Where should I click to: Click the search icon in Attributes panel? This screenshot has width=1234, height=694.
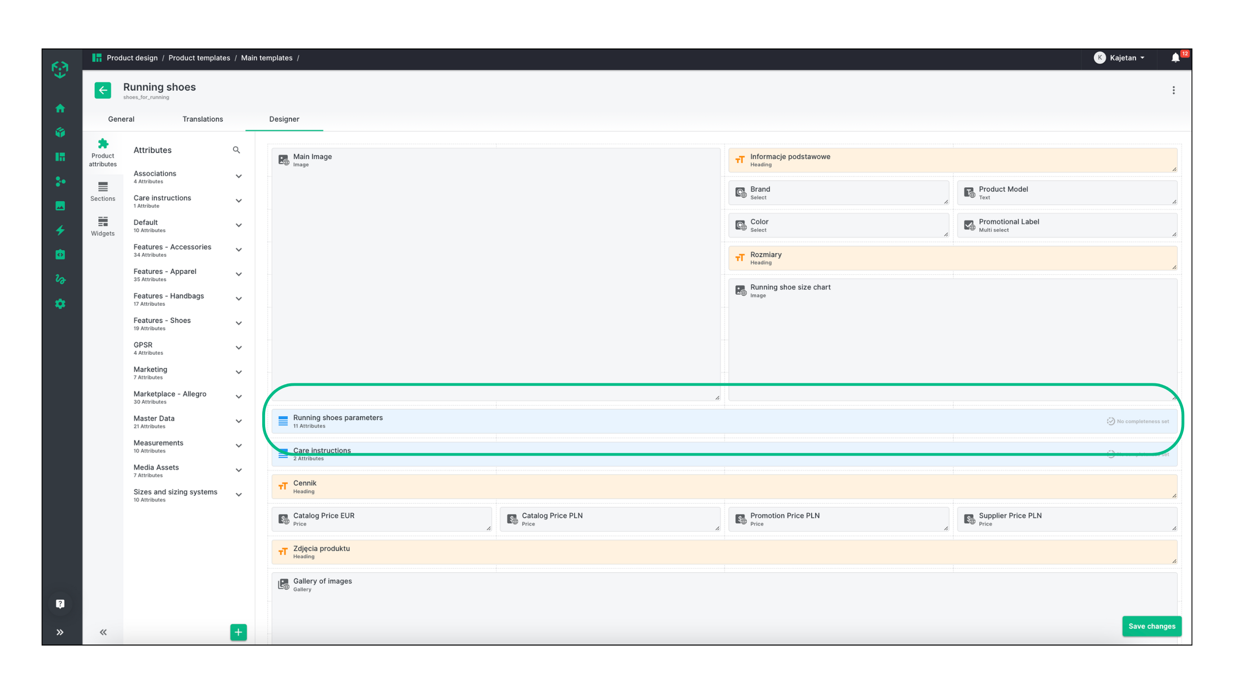pos(237,150)
